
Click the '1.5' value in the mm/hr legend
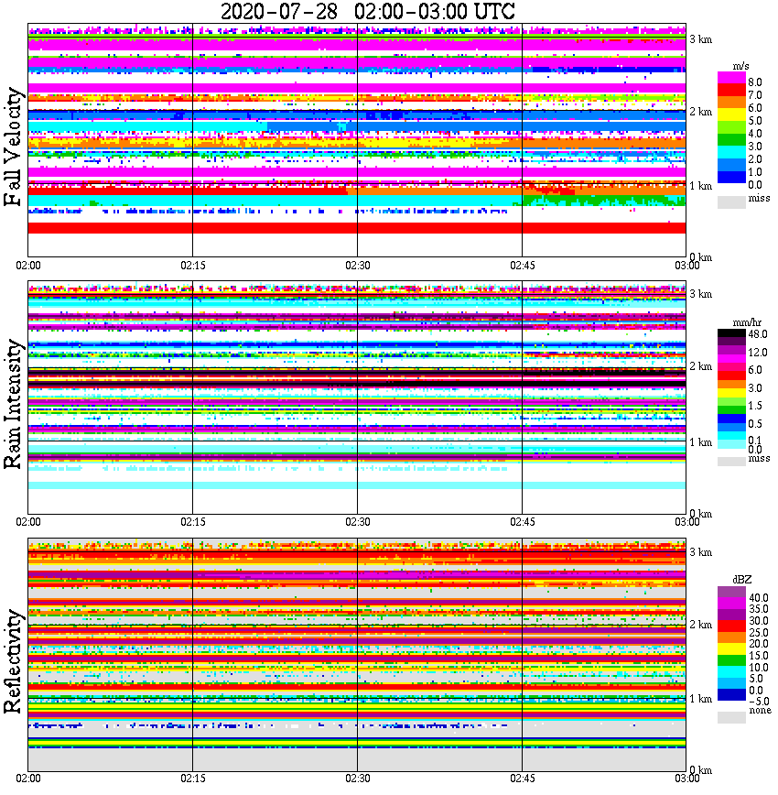[755, 405]
